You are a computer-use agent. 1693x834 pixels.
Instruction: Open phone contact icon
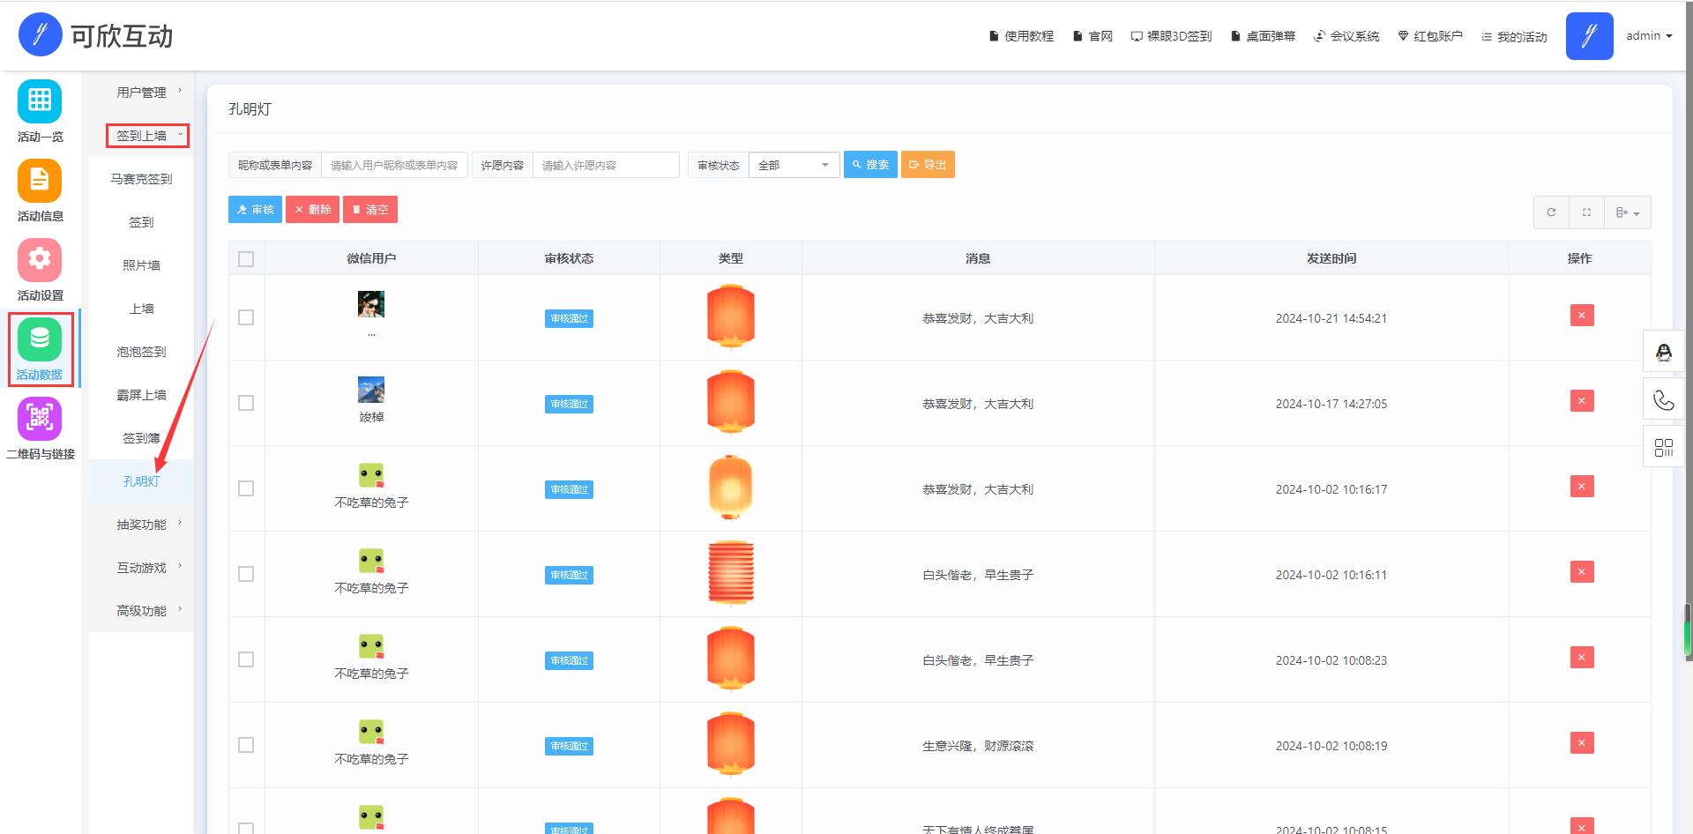coord(1664,400)
